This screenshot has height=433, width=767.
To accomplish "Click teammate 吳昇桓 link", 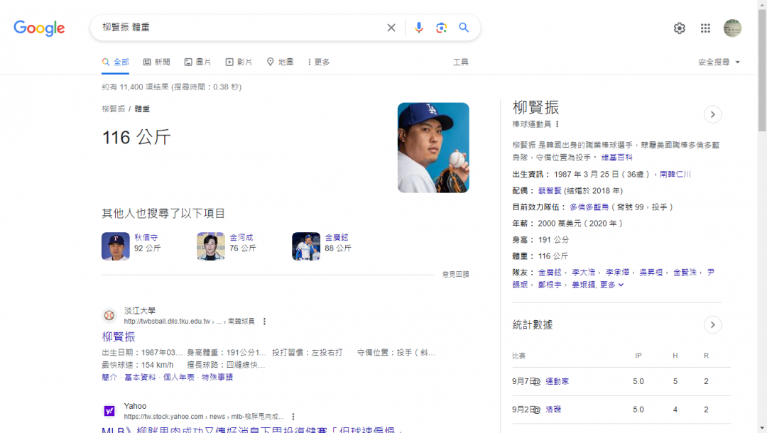I will tap(651, 272).
